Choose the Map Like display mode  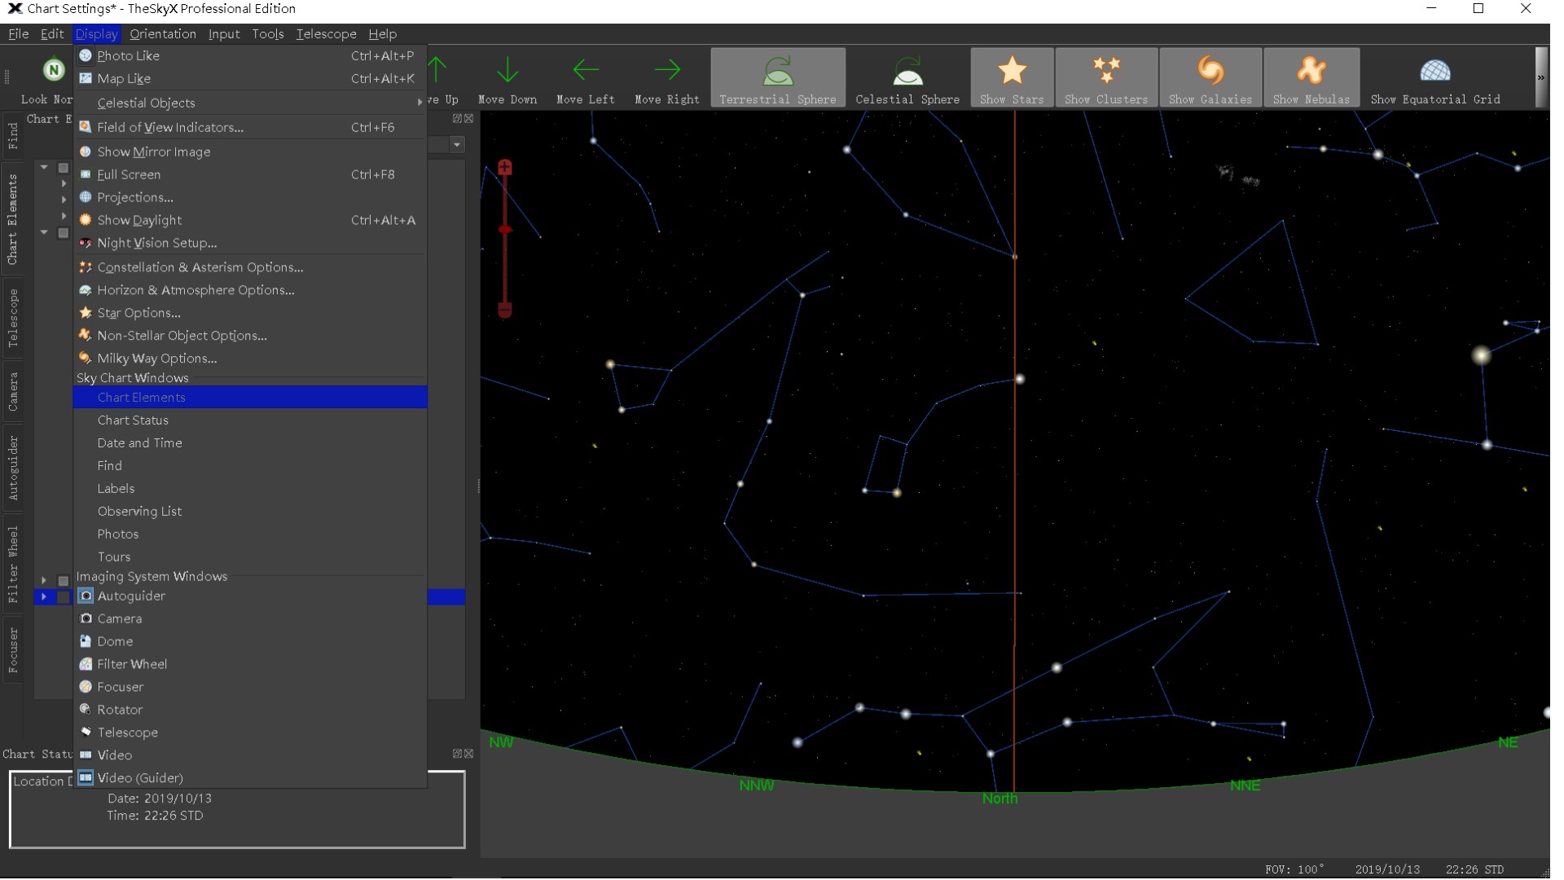click(x=250, y=78)
